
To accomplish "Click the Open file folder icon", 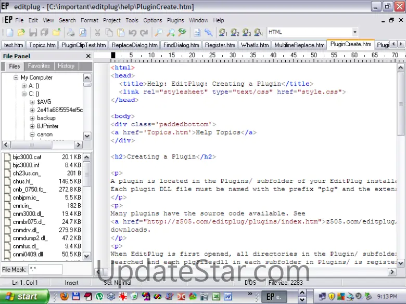I will (x=21, y=32).
